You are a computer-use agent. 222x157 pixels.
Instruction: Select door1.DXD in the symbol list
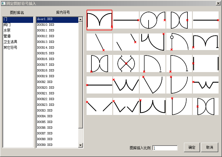pos(57,20)
